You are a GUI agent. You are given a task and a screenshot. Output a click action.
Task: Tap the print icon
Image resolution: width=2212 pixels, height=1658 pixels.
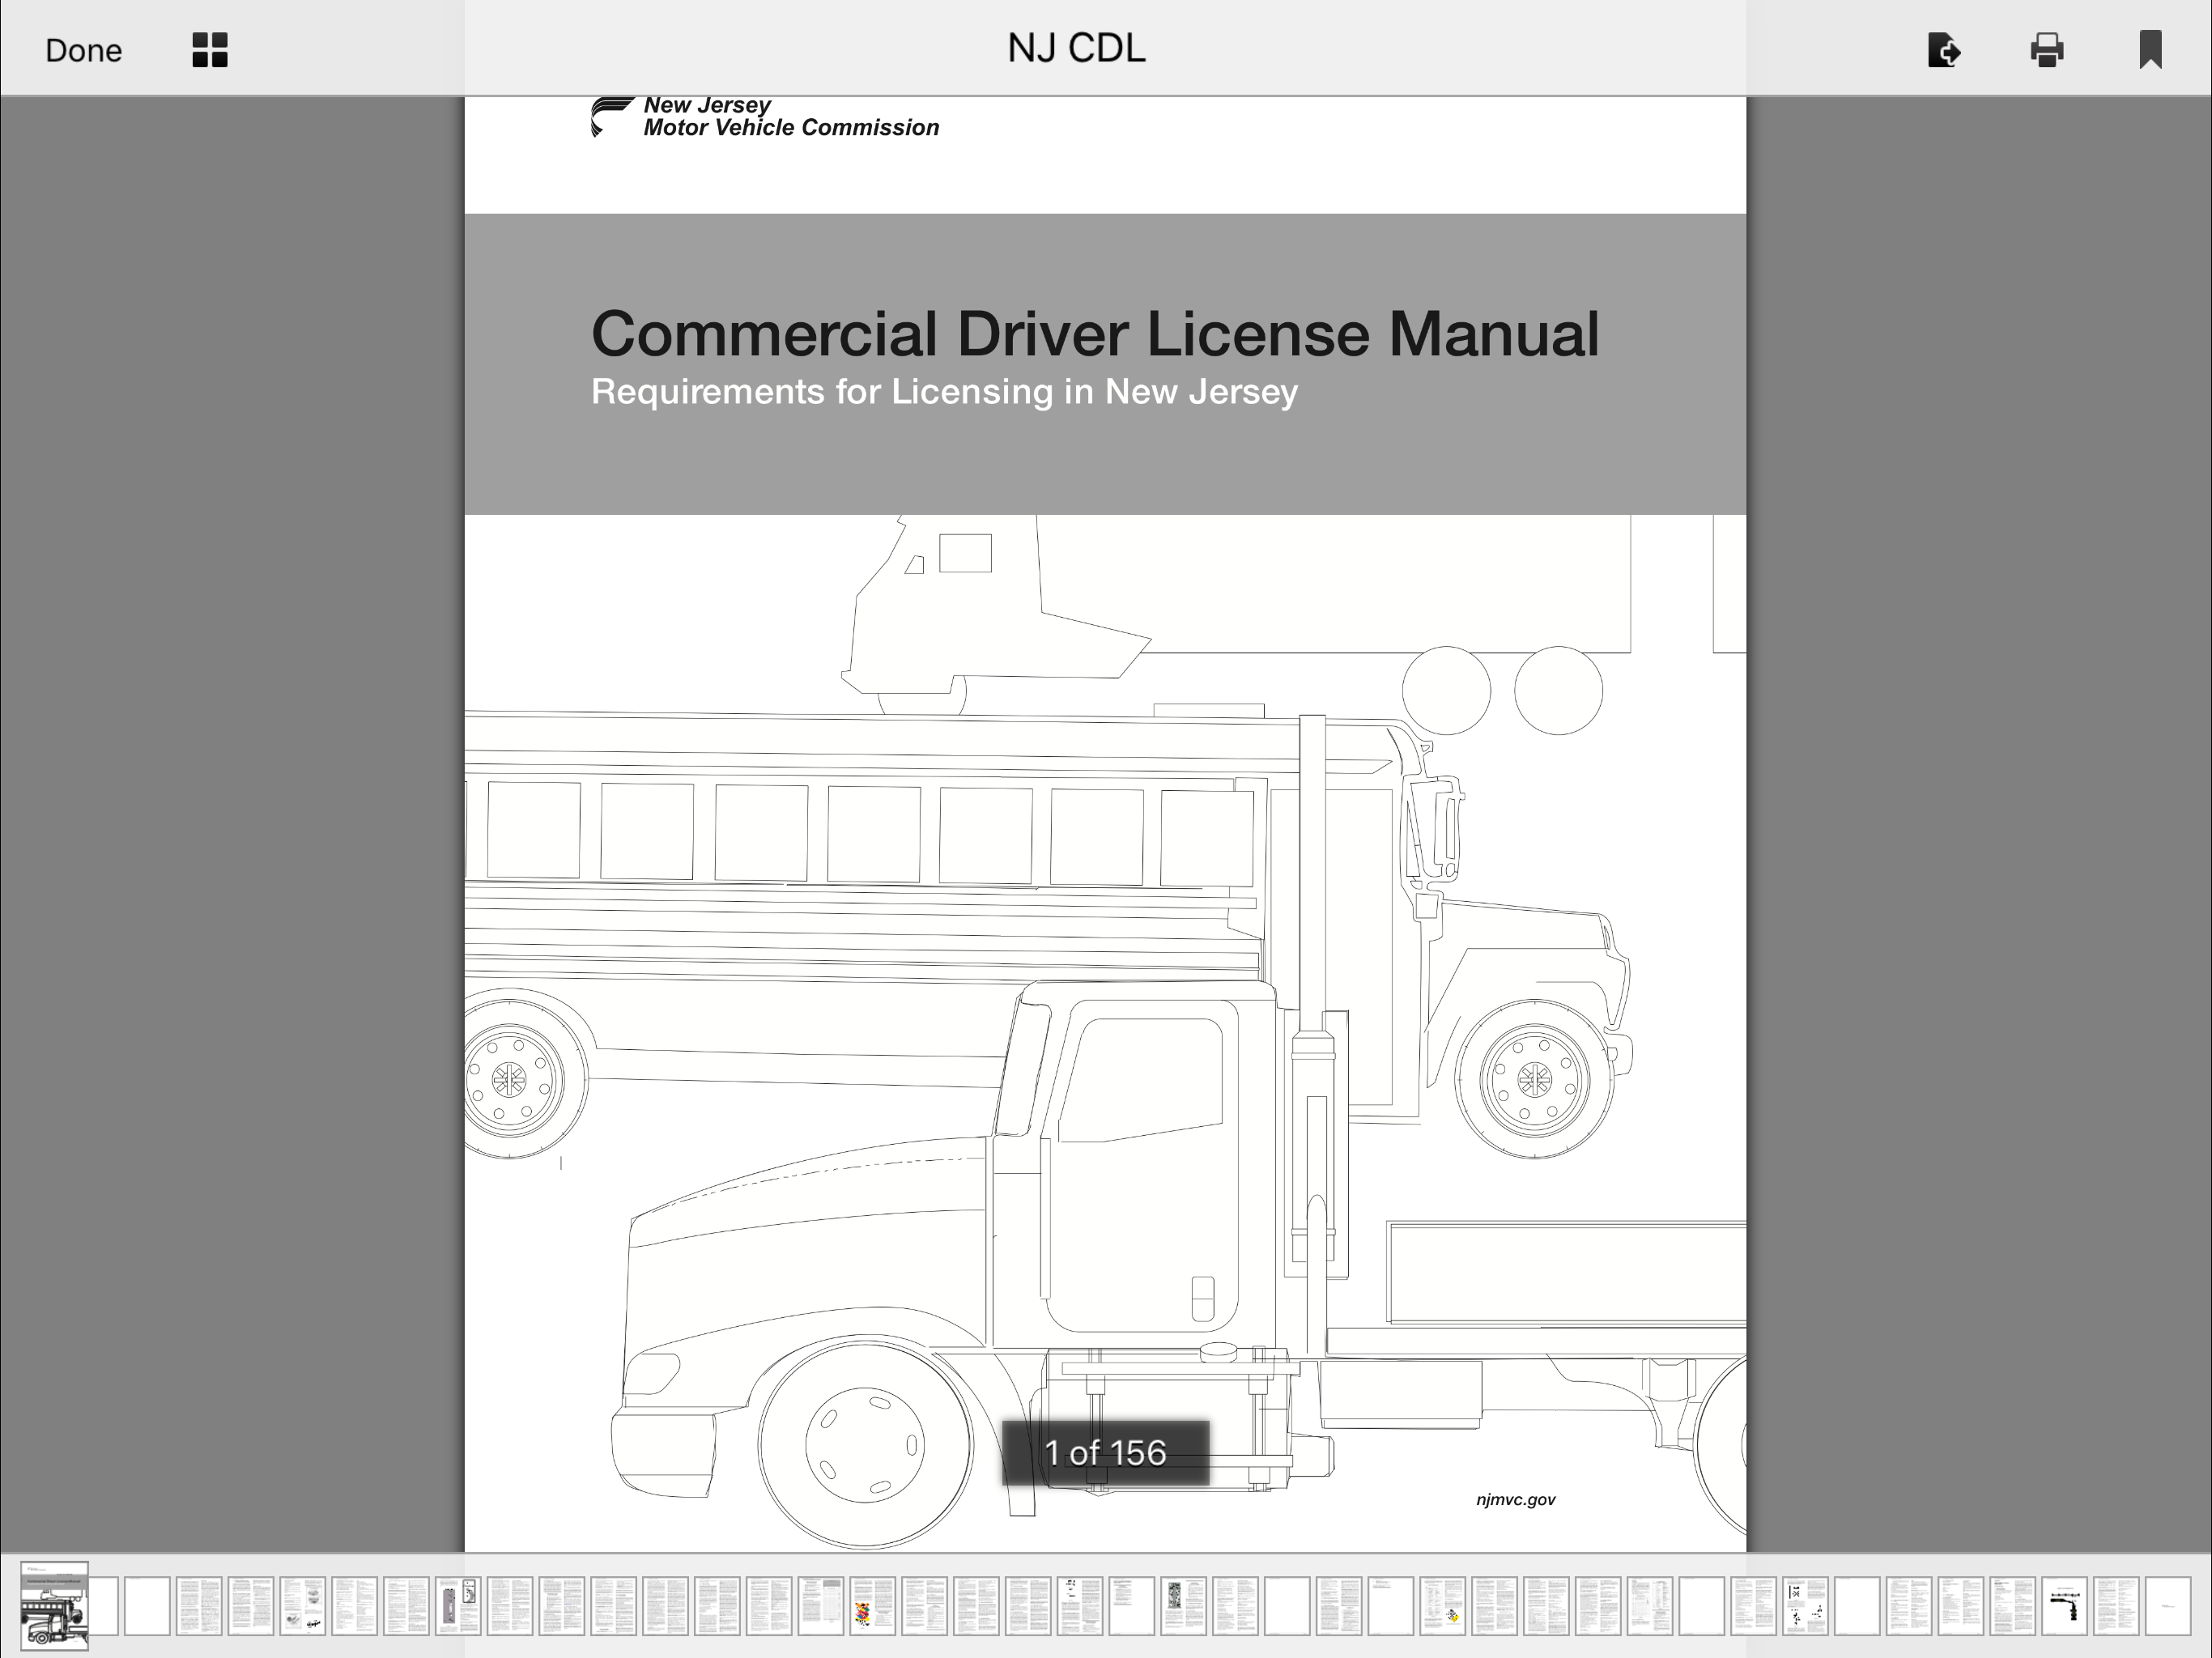click(2047, 50)
